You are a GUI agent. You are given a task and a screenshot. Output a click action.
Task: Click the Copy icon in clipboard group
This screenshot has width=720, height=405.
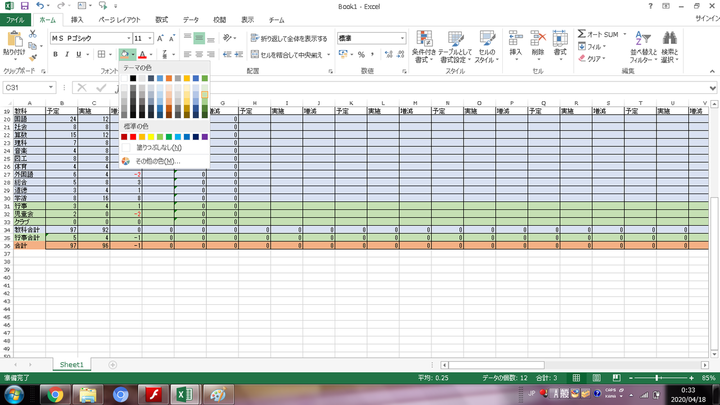33,46
